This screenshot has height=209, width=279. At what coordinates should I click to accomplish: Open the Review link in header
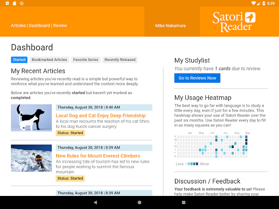(x=60, y=26)
